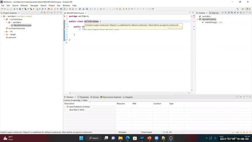Click Windows Start button on taskbar
252x142 pixels.
[x=82, y=138]
